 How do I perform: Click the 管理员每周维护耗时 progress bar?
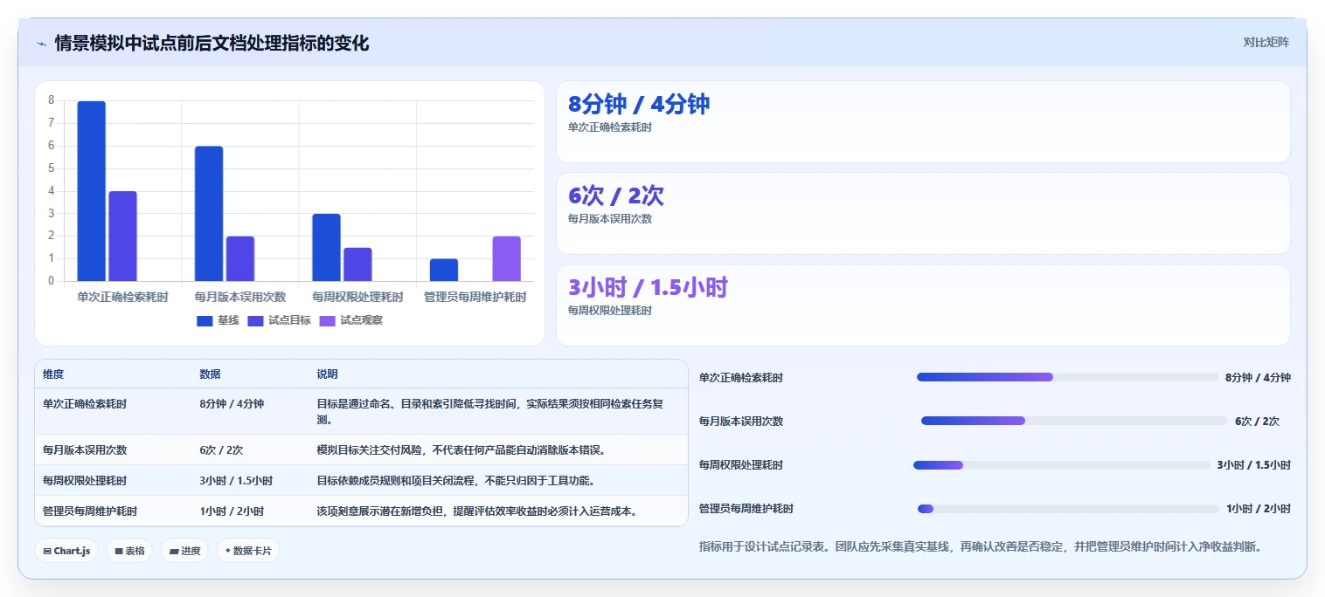click(1068, 509)
